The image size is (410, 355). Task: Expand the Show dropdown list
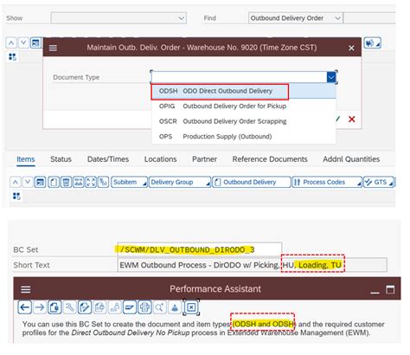(x=182, y=18)
